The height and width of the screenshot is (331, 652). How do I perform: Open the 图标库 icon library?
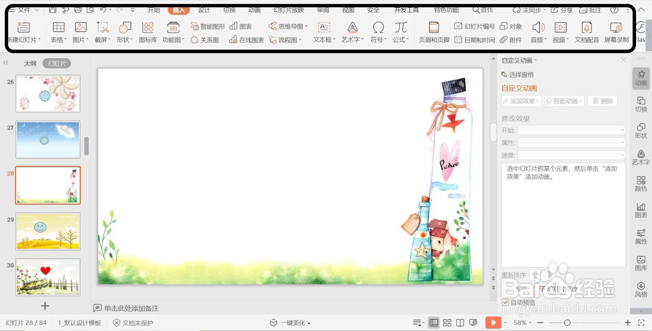148,32
